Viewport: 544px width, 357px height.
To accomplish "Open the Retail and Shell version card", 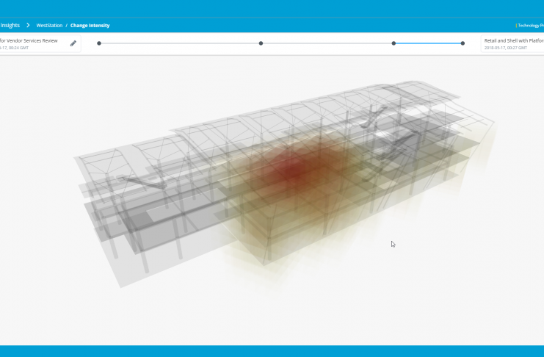I will click(513, 41).
